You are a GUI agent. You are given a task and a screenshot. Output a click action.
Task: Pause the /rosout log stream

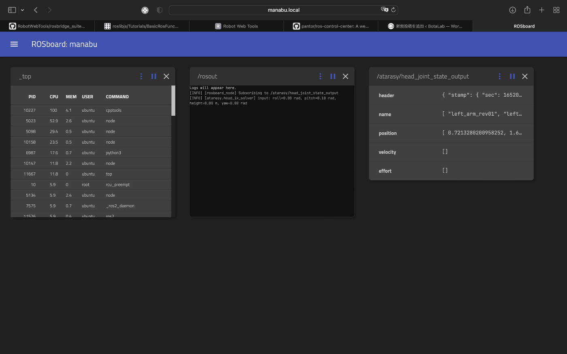[333, 76]
